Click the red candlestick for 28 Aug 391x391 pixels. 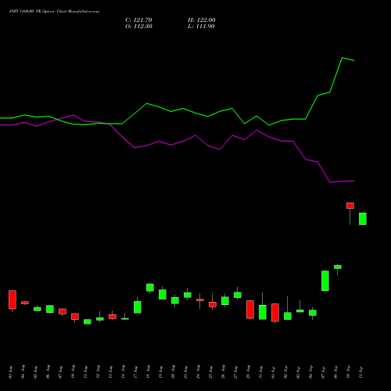250,310
